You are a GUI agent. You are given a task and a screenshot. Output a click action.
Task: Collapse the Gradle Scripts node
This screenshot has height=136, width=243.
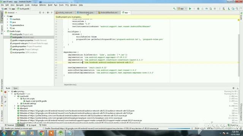5,31
